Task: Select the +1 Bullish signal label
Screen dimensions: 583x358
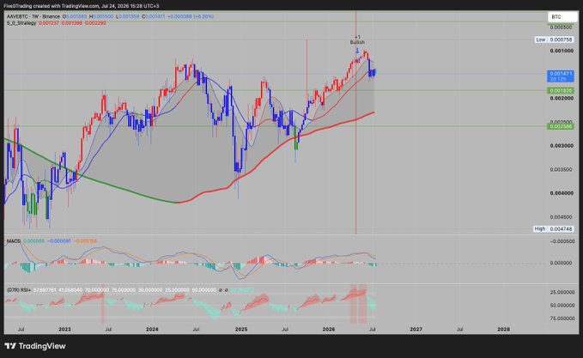Action: [x=357, y=39]
